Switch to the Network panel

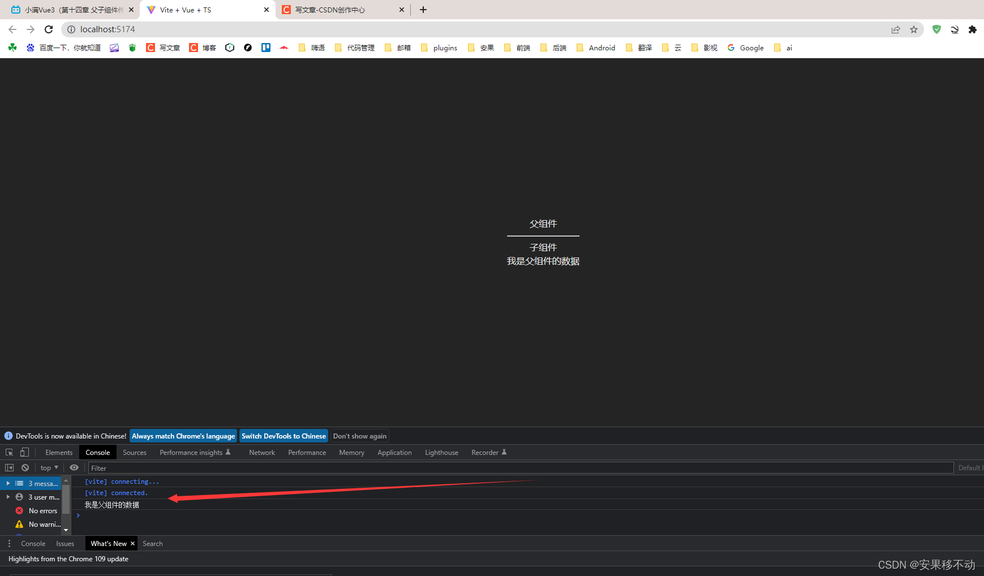261,452
